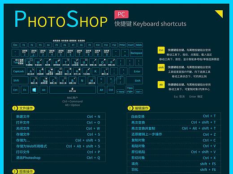Click the red PC label badge
The height and width of the screenshot is (174, 233).
tap(121, 15)
